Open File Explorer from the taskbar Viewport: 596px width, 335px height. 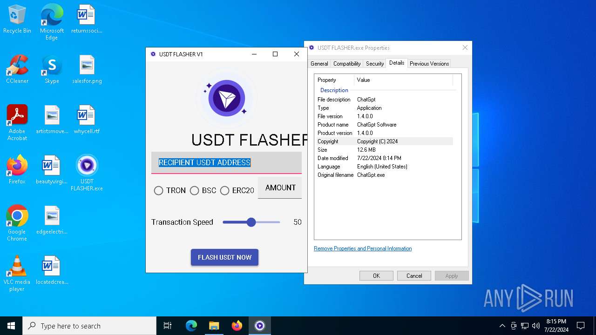pos(214,326)
